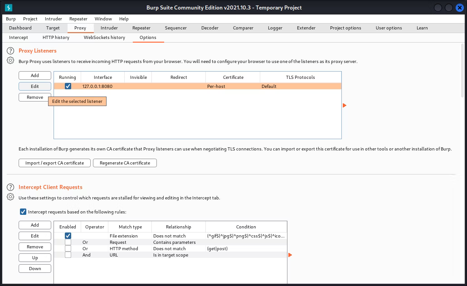Disable the File extension rule checkbox

click(x=68, y=236)
